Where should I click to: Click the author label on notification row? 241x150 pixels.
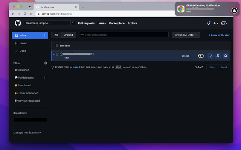point(186,56)
